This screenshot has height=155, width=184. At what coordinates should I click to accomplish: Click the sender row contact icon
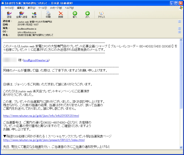pos(179,22)
